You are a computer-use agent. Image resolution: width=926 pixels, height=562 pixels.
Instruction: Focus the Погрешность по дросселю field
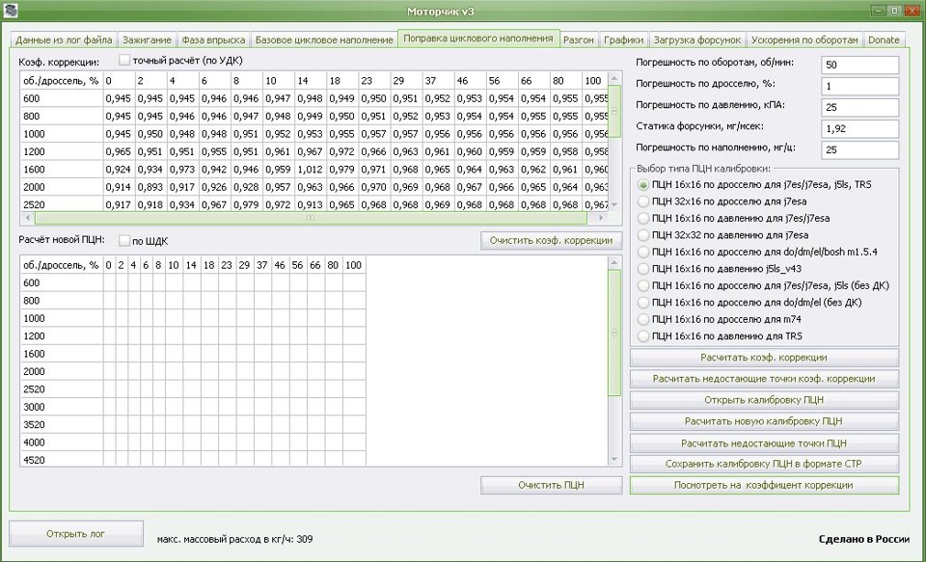click(x=859, y=86)
